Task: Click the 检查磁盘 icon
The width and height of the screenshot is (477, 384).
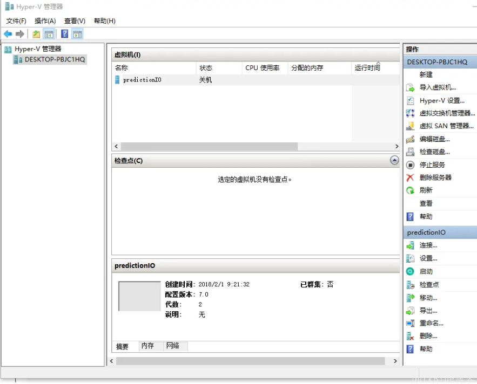Action: tap(410, 152)
